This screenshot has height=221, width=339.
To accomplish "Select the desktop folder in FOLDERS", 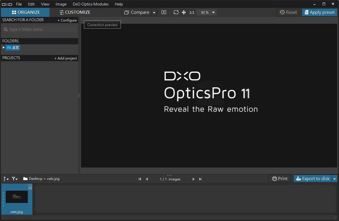I will tap(13, 48).
